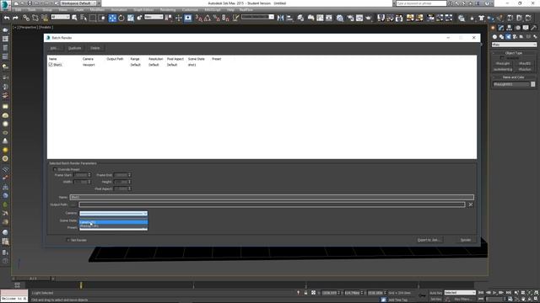
Task: Toggle the AutoGrid checkbox in Object Type
Action: click(x=502, y=58)
